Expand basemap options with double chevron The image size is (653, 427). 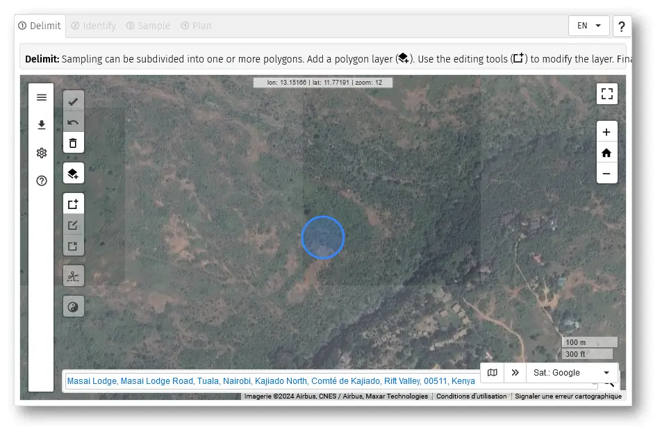515,373
